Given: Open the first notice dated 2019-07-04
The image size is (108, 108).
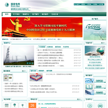Looking at the screenshot, I should pyautogui.click(x=16, y=39).
